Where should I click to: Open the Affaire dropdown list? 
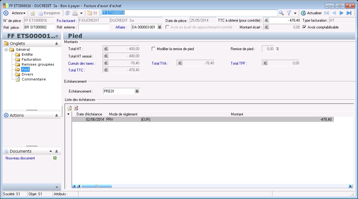pyautogui.click(x=160, y=27)
